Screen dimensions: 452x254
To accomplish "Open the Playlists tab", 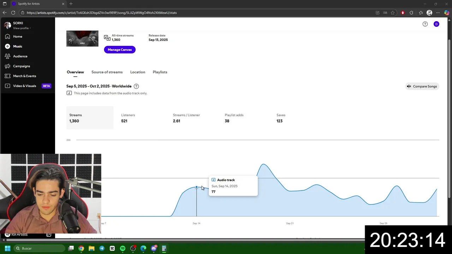I will (x=160, y=72).
